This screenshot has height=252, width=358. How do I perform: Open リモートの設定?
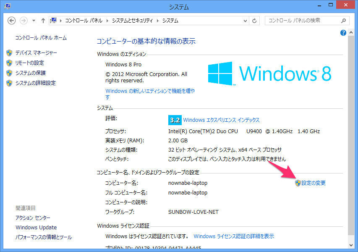point(29,63)
